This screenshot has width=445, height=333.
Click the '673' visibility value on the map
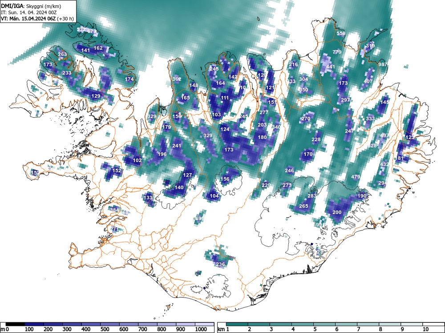point(92,31)
